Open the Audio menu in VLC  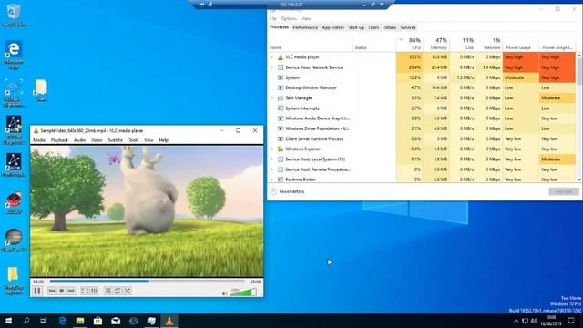tap(79, 140)
